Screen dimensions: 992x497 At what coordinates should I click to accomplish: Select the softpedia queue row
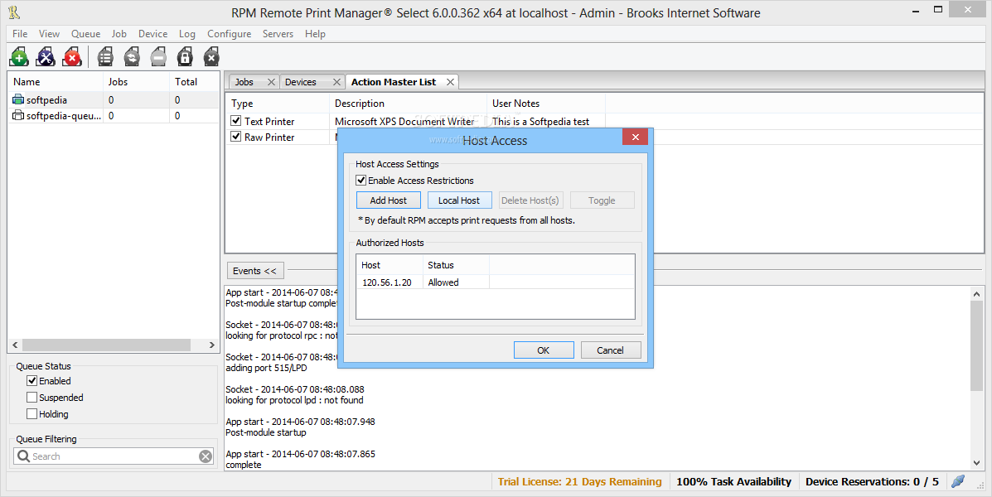click(114, 100)
